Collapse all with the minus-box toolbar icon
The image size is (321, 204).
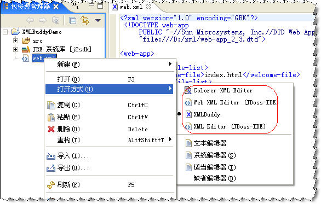click(x=72, y=20)
